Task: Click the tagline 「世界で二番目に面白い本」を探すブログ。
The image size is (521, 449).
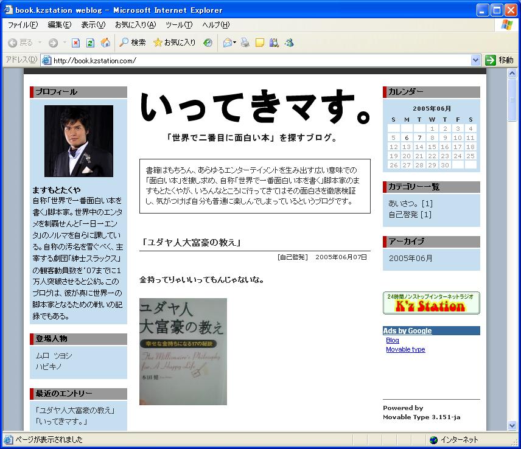Action: pyautogui.click(x=252, y=137)
